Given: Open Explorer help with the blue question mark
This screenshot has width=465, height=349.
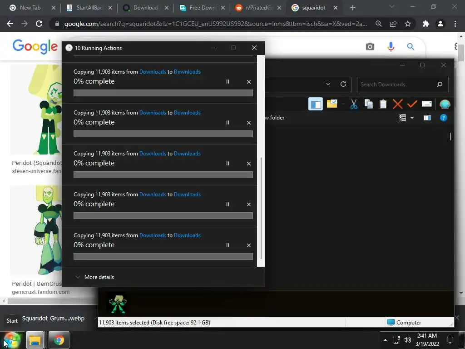Looking at the screenshot, I should (x=443, y=118).
